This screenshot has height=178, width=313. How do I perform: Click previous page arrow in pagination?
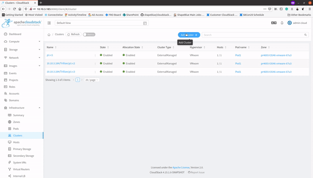(74, 80)
